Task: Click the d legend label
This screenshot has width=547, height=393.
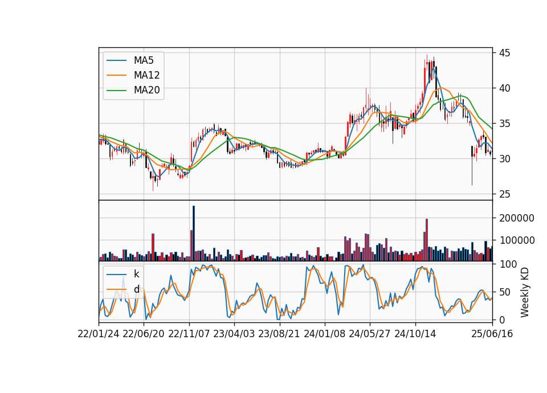Action: pyautogui.click(x=136, y=289)
